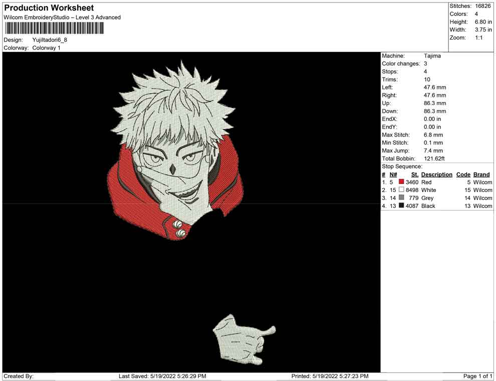Click the Last Saved timestamp in footer
Viewport: 496px width, 381px height.
tap(162, 376)
